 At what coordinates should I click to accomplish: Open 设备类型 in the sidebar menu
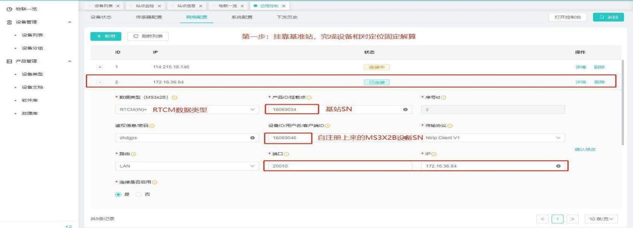pos(32,74)
